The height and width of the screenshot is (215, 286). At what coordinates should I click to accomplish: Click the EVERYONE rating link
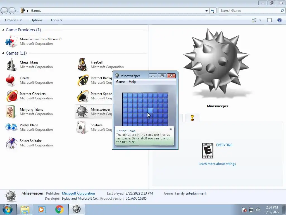pos(224,145)
